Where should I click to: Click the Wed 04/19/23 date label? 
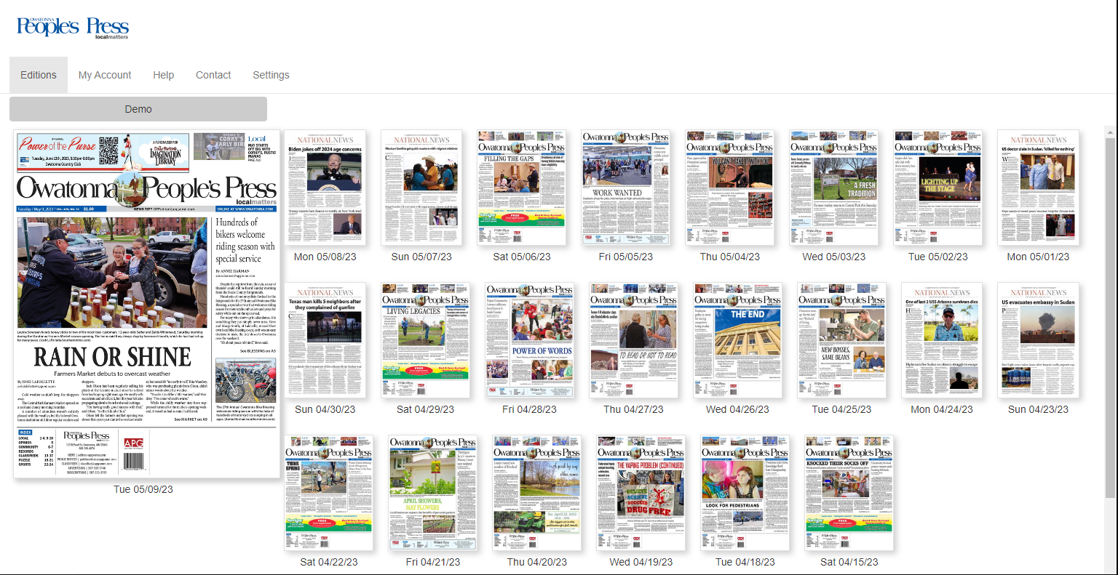pyautogui.click(x=641, y=562)
